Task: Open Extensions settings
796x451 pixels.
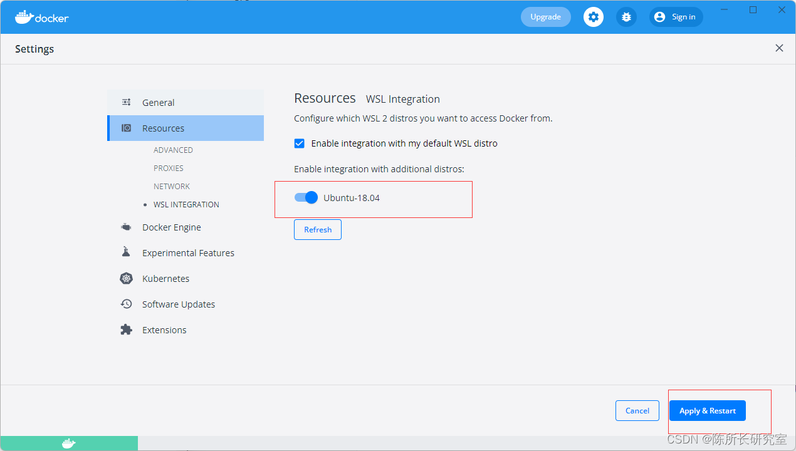Action: coord(164,330)
